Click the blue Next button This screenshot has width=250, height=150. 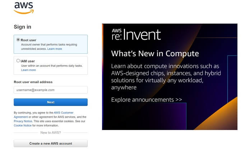tap(51, 102)
